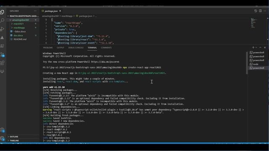The height and width of the screenshot is (151, 269).
Task: Switch to the Problems panel tab
Action: click(x=48, y=47)
